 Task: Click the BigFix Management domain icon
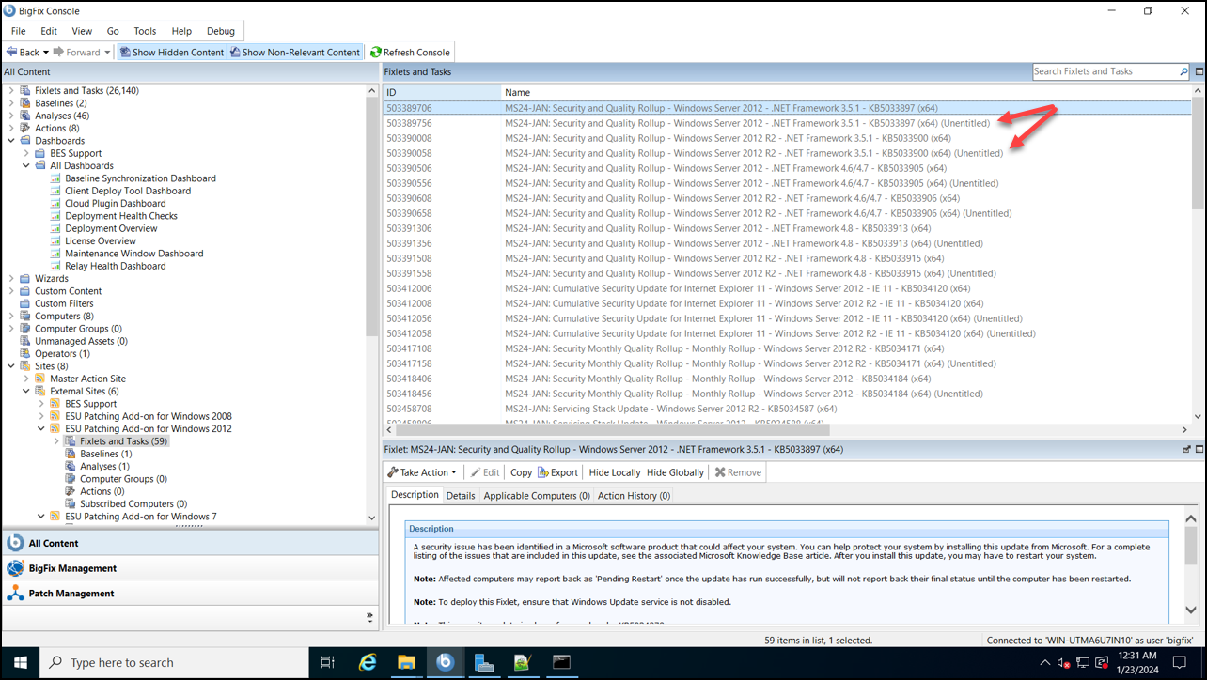[x=15, y=568]
